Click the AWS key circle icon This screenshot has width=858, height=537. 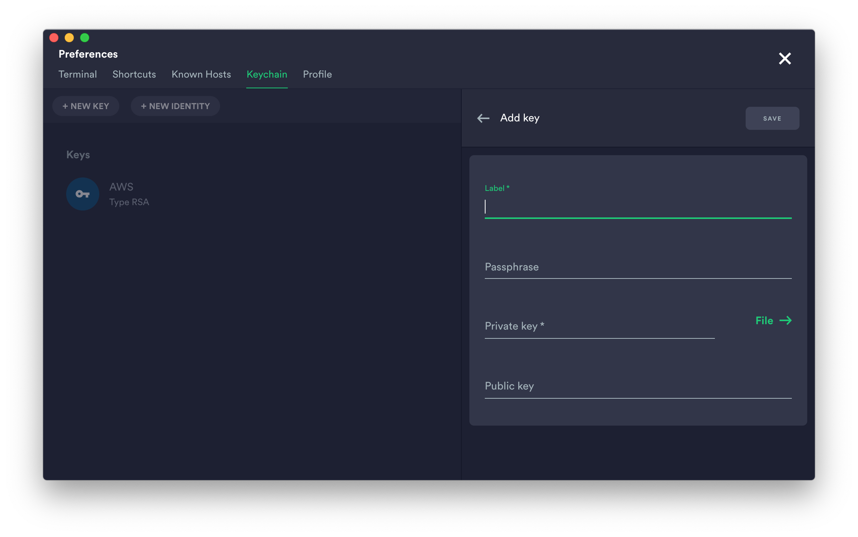pyautogui.click(x=83, y=194)
